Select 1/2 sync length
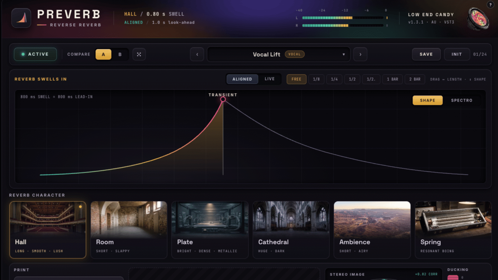The height and width of the screenshot is (280, 498). click(352, 79)
